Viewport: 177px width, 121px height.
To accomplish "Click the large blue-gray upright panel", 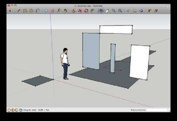I will (x=91, y=51).
